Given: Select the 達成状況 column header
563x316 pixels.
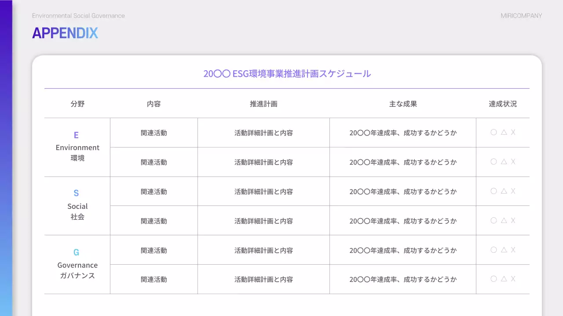Looking at the screenshot, I should (503, 104).
